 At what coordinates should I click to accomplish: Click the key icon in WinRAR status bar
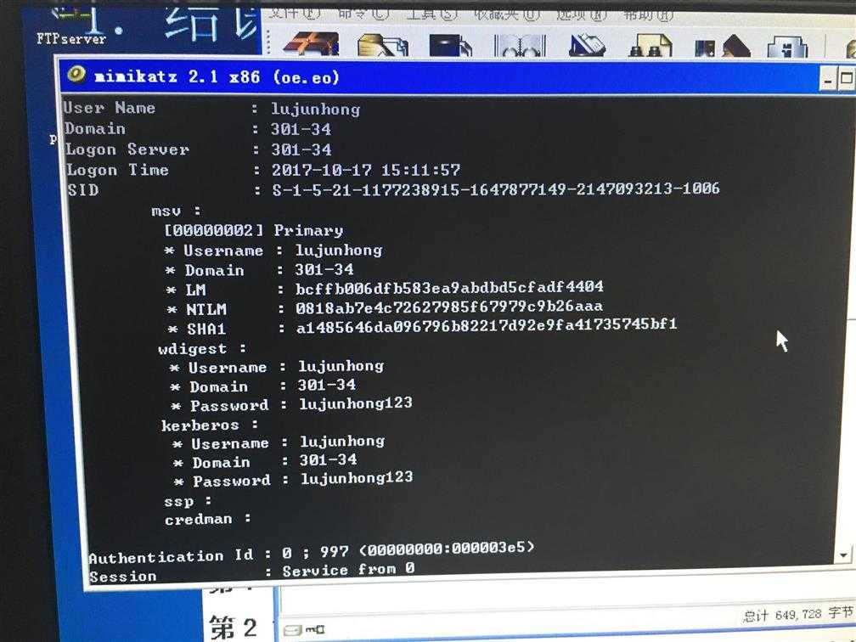coord(314,629)
